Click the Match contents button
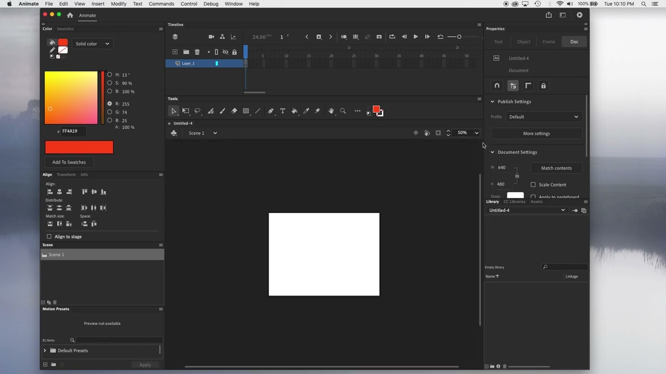The height and width of the screenshot is (374, 666). (x=556, y=168)
